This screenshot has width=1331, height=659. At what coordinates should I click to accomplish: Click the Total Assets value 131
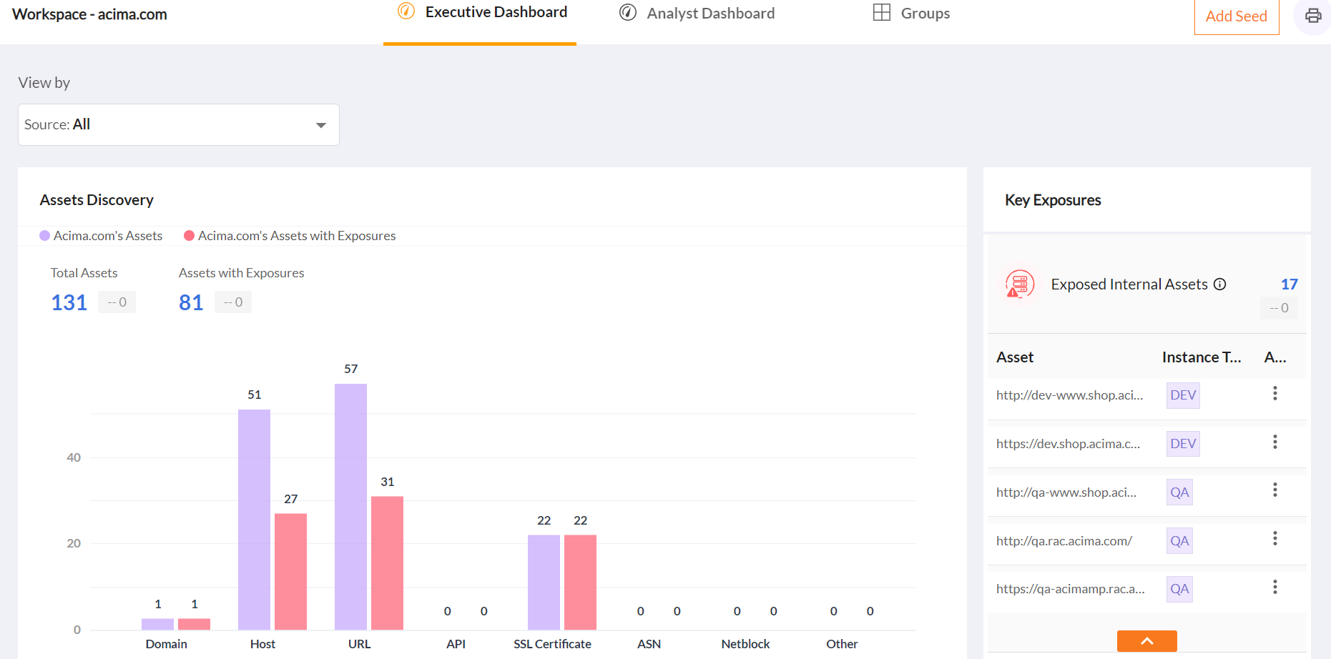click(x=69, y=302)
